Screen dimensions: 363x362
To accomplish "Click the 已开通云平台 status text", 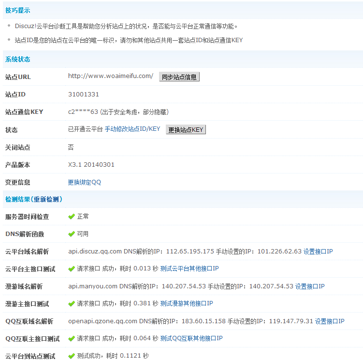I will [x=85, y=129].
